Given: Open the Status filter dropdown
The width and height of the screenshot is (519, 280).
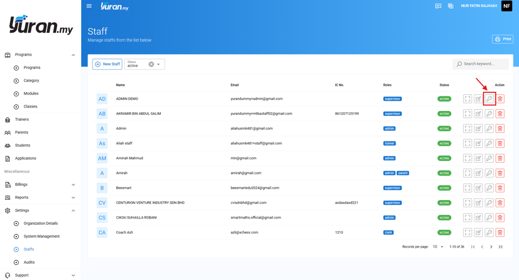Looking at the screenshot, I should [159, 64].
